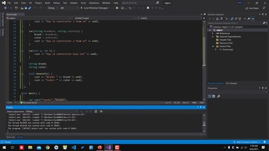Image resolution: width=269 pixels, height=151 pixels.
Task: Switch to the Error List tab
Action: point(11,137)
